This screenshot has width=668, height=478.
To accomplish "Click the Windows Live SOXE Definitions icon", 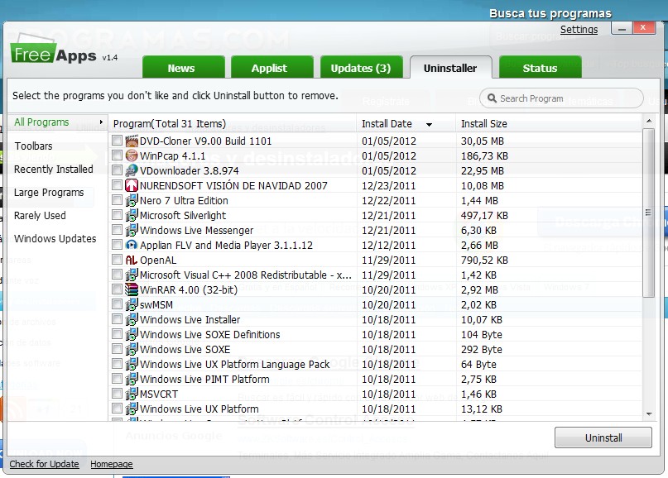I will point(132,335).
